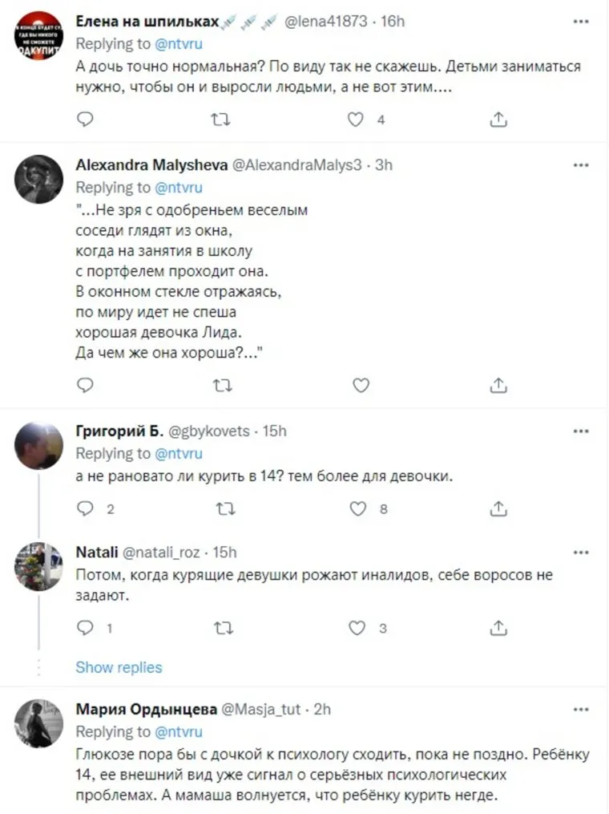
Task: Reply to Alexandra Malysheva's tweet
Action: [85, 386]
